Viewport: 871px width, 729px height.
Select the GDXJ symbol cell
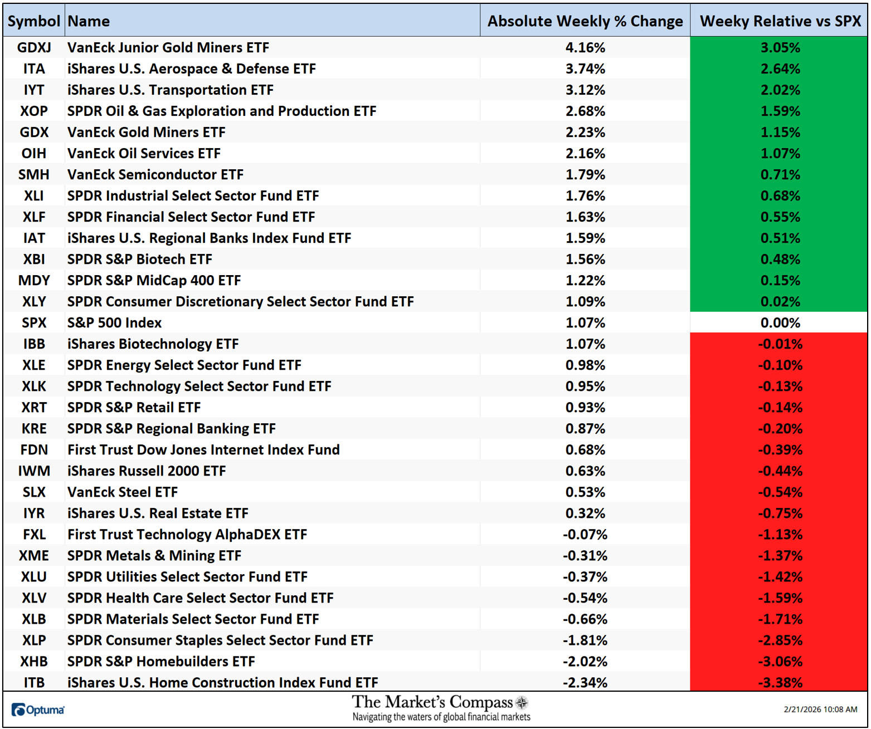34,47
